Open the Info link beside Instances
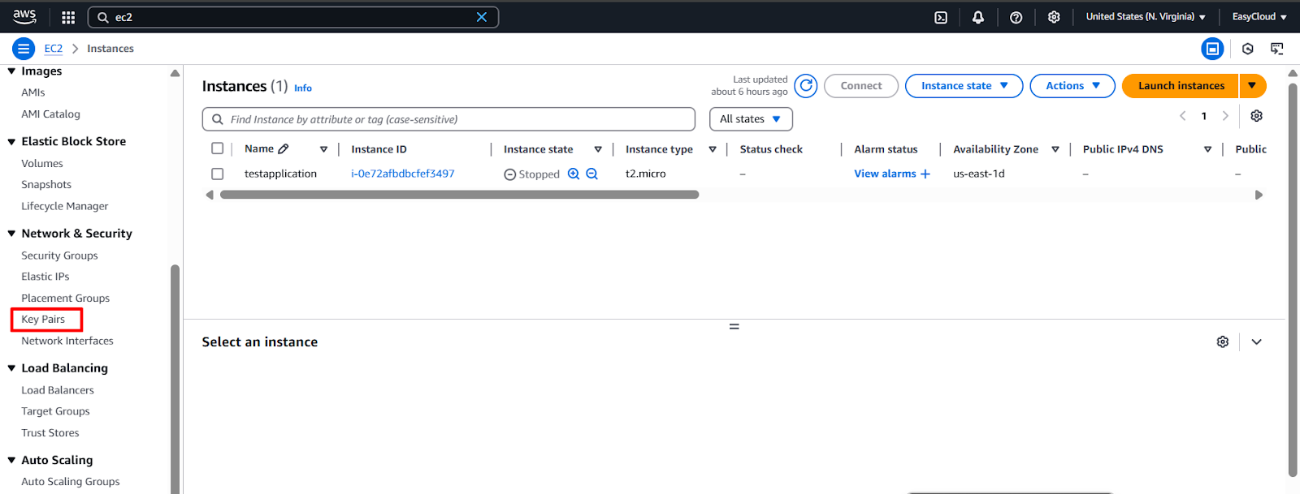 coord(303,88)
